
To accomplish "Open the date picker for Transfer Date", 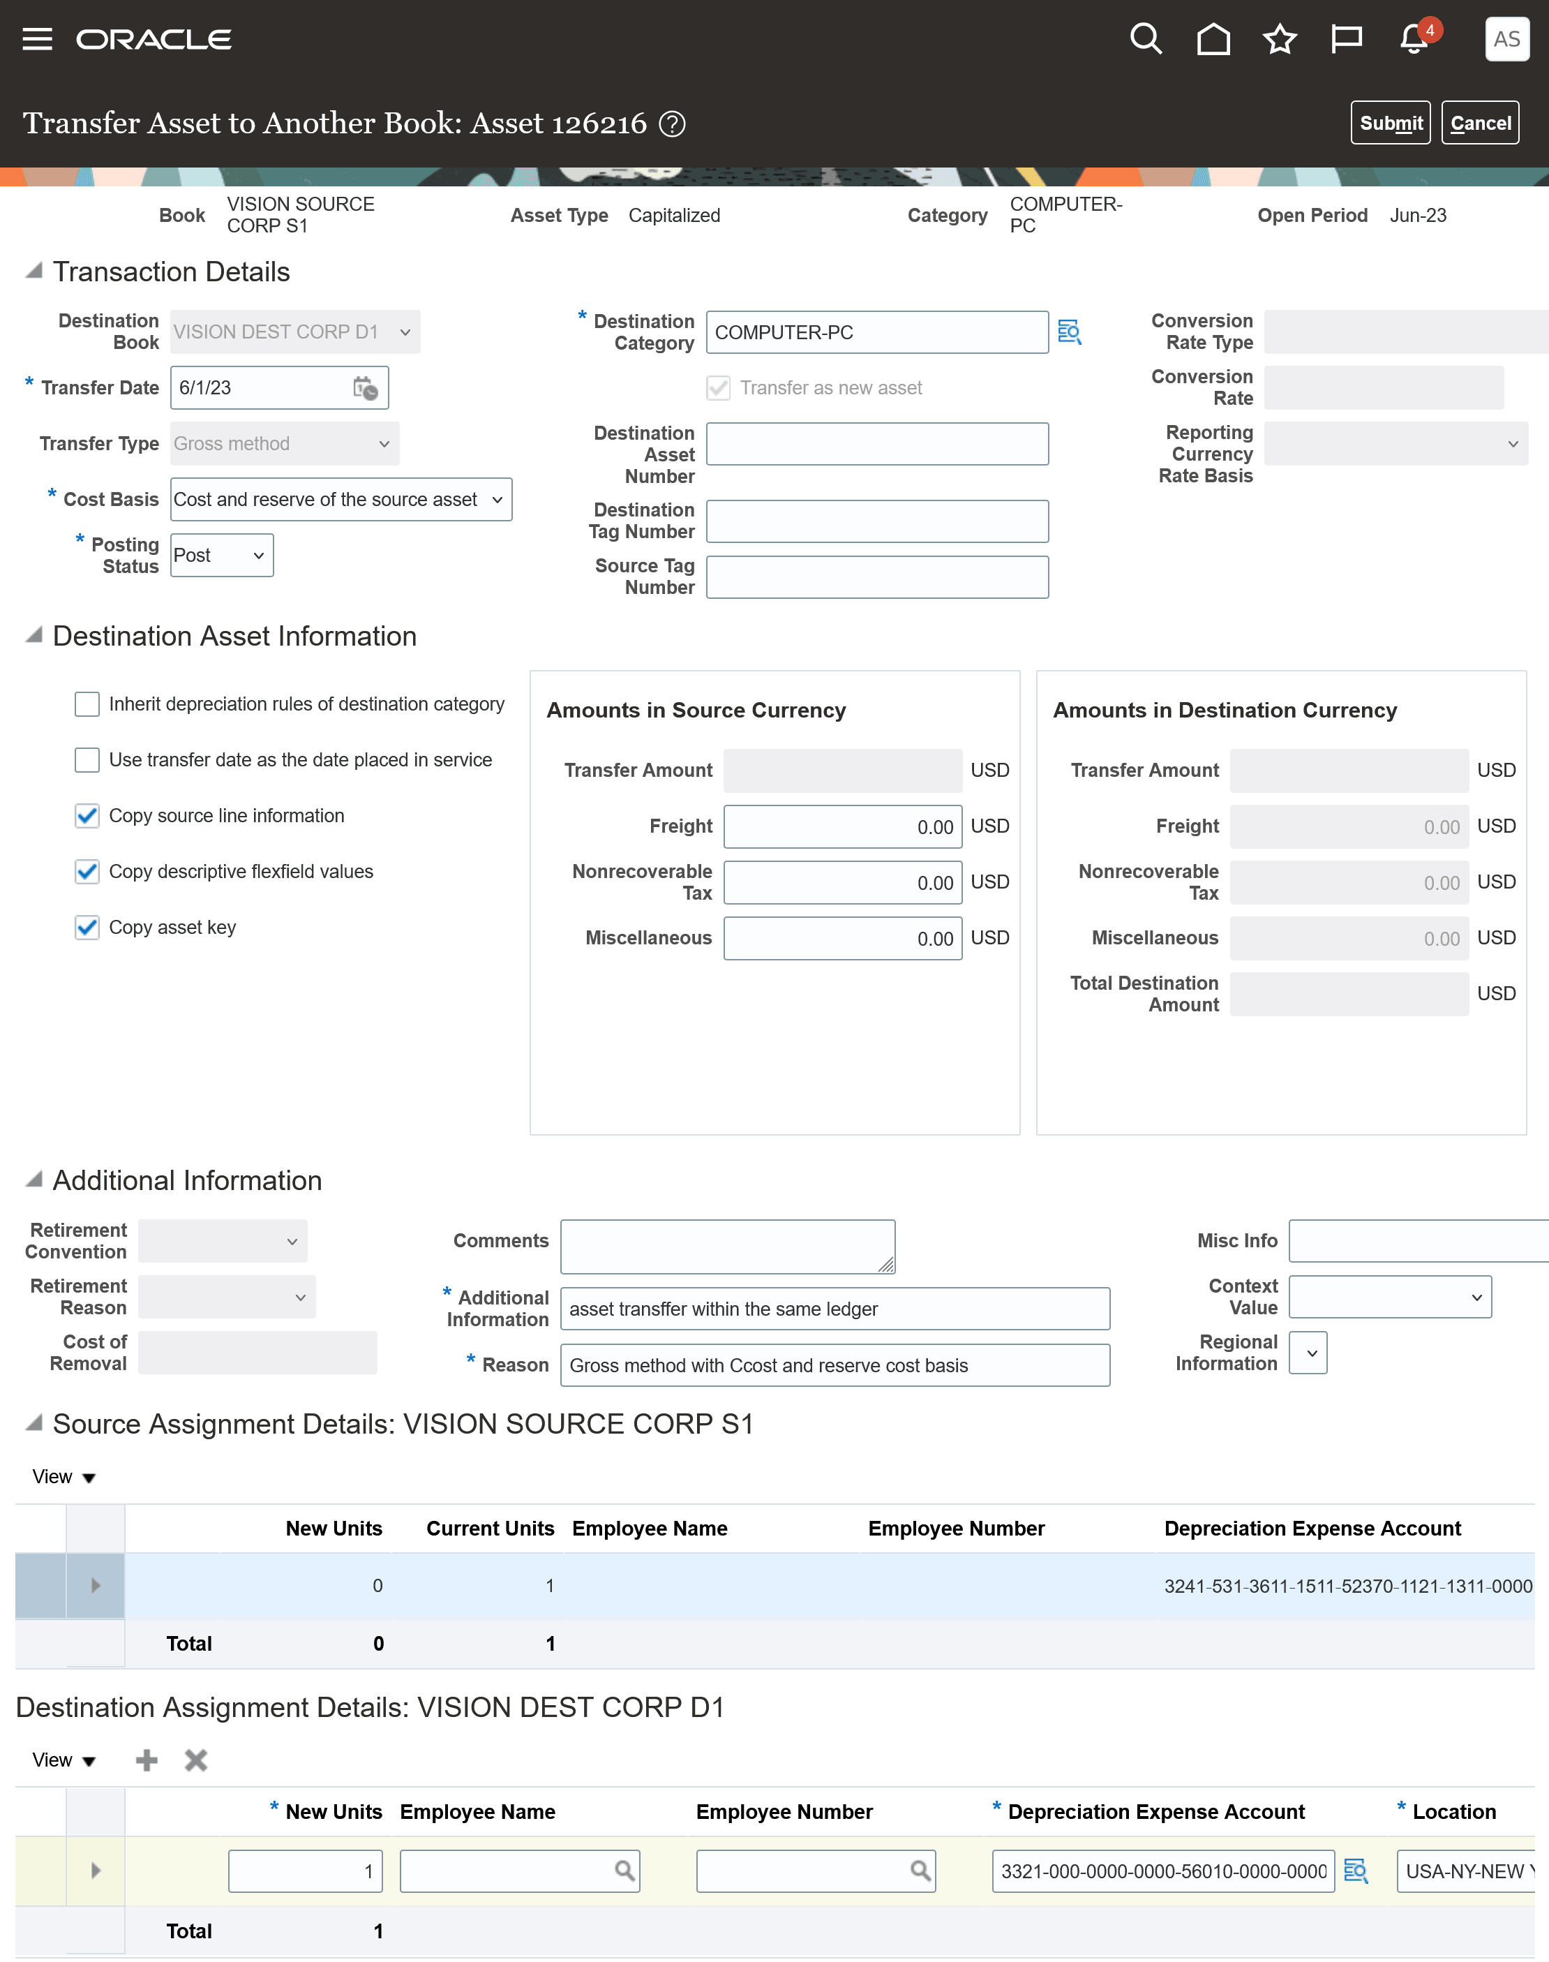I will (366, 387).
